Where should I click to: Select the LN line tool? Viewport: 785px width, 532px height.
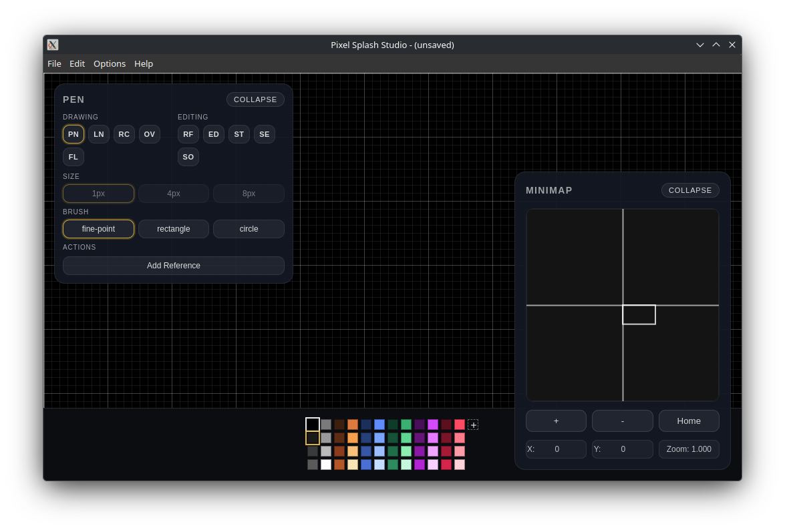click(98, 134)
